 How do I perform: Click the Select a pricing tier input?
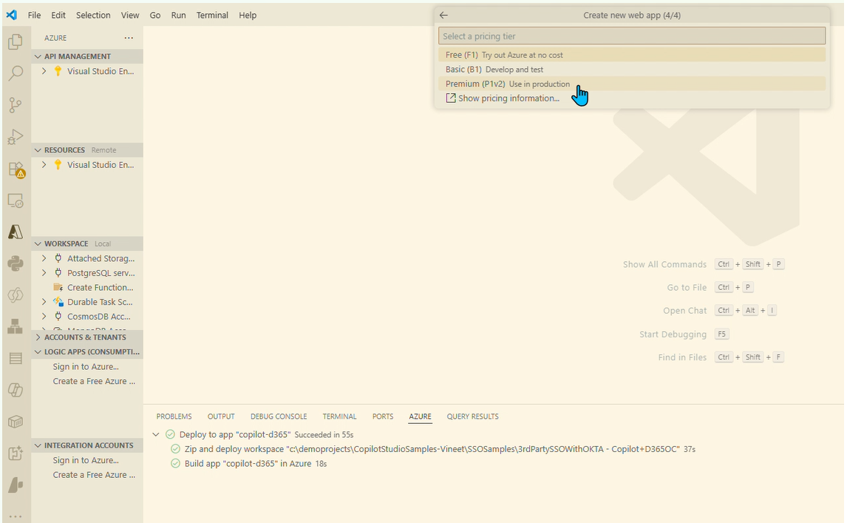pos(631,36)
